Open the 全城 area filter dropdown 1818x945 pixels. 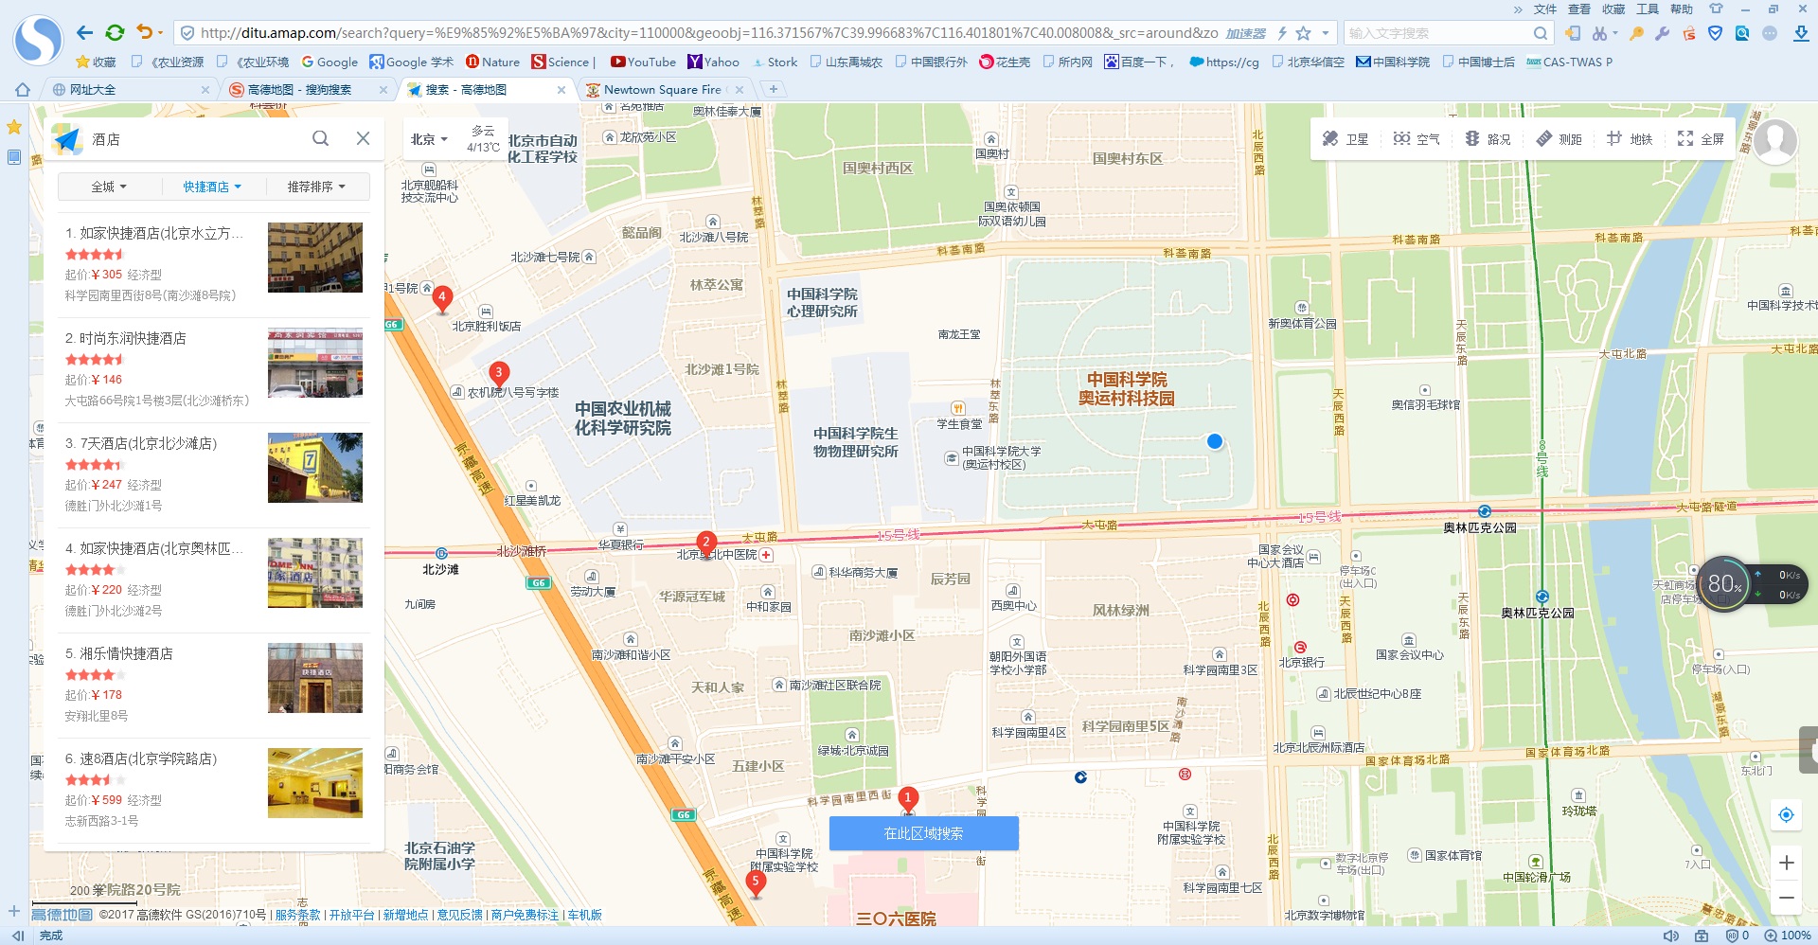pyautogui.click(x=109, y=187)
